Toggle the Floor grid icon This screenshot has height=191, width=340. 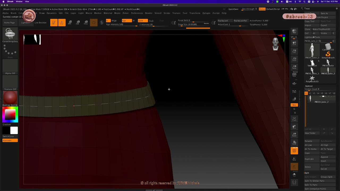pyautogui.click(x=294, y=83)
